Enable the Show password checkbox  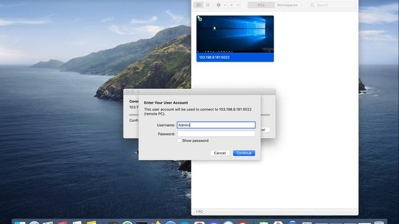pyautogui.click(x=179, y=141)
